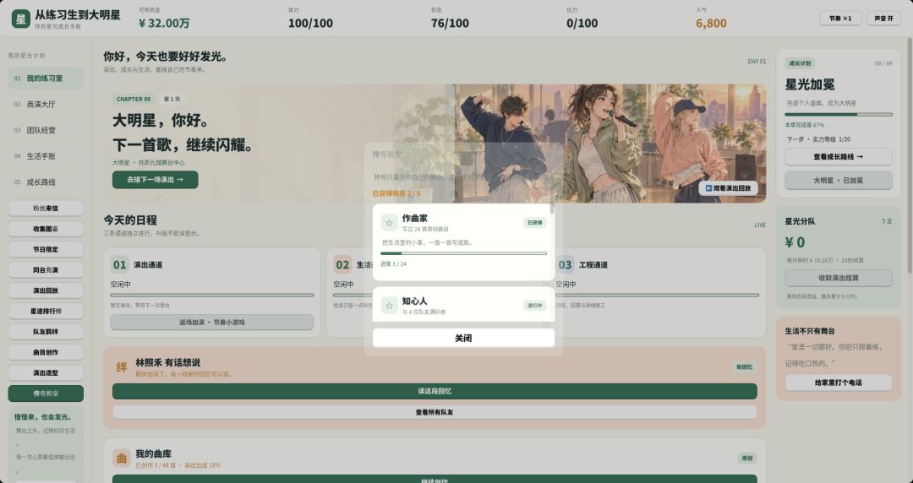The image size is (913, 483).
Task: Click the 绊 icon beside 林照禾 有话想说
Action: click(121, 367)
